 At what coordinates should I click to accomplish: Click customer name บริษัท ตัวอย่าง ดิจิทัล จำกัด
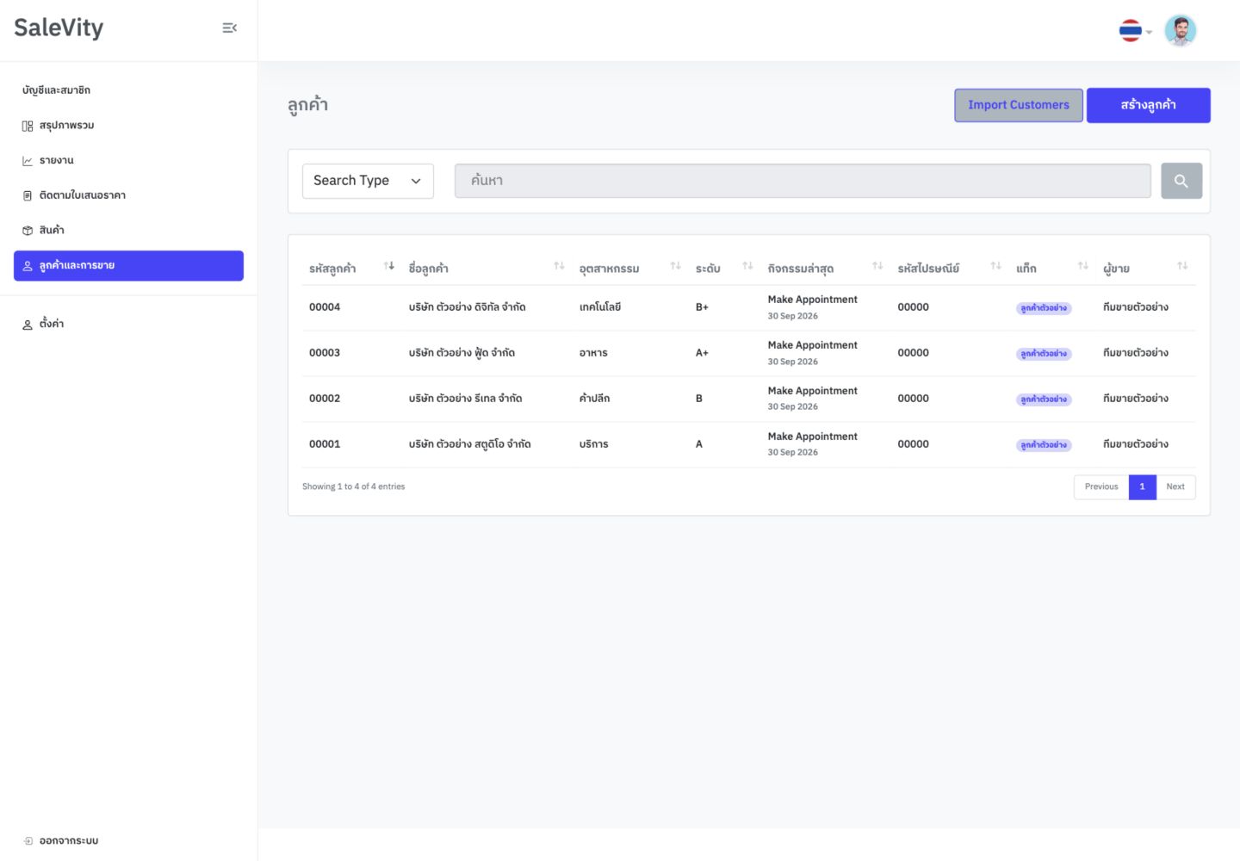pos(468,307)
